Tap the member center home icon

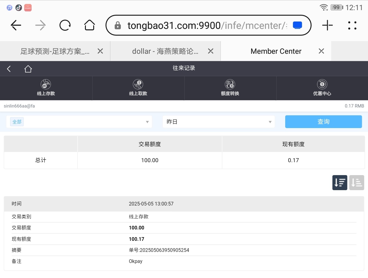tap(28, 69)
